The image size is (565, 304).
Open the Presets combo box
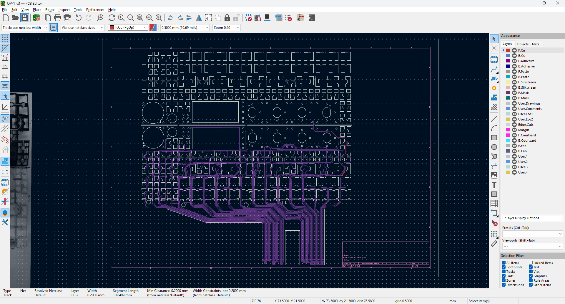click(532, 234)
